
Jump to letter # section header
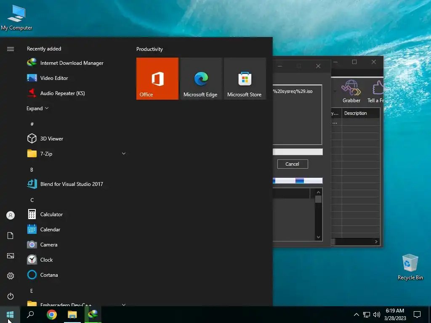[x=32, y=124]
